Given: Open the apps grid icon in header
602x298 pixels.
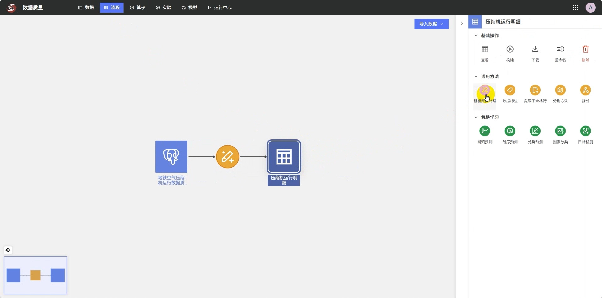Looking at the screenshot, I should (x=575, y=8).
